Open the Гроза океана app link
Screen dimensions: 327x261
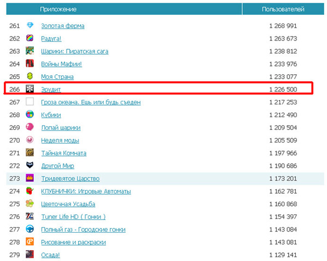[x=91, y=102]
